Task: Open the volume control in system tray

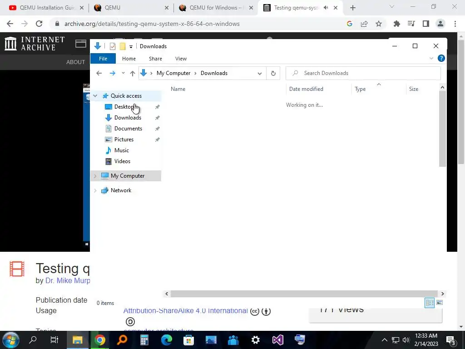Action: click(x=406, y=340)
